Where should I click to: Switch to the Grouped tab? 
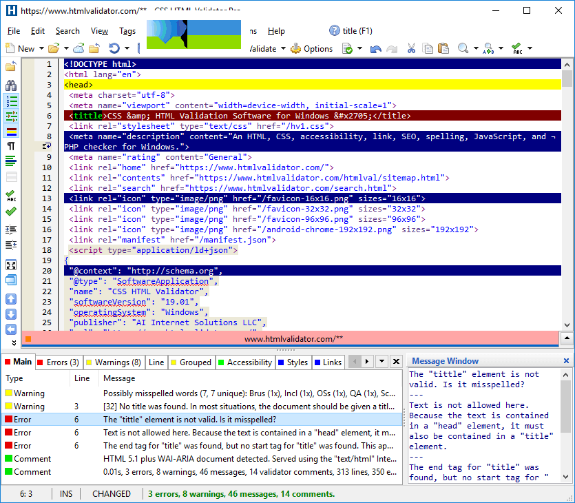click(x=191, y=362)
